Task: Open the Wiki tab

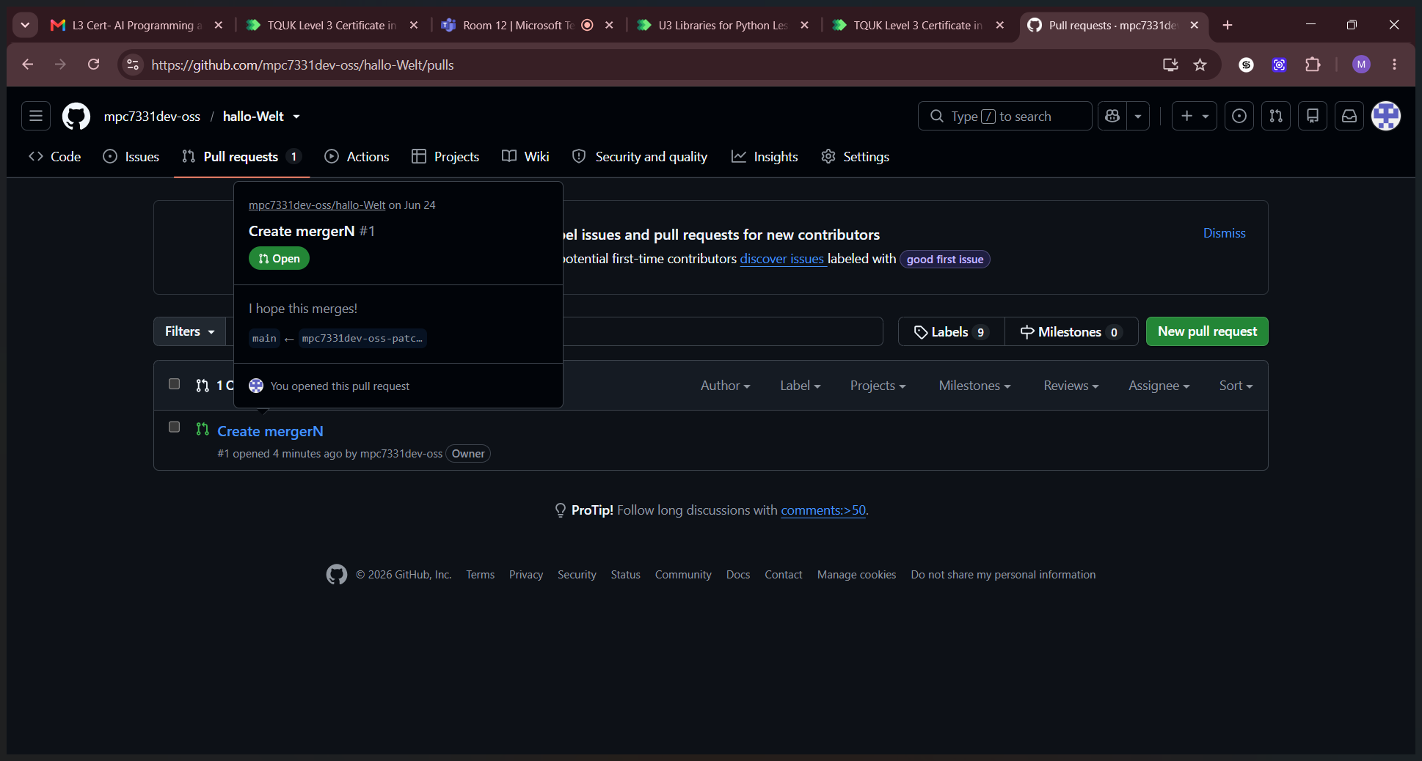Action: [525, 156]
